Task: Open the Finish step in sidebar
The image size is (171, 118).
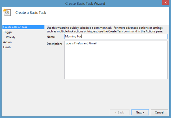Action: (7, 47)
